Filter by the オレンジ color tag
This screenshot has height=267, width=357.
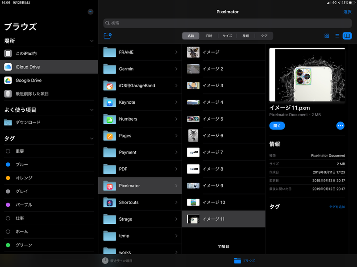coord(49,178)
